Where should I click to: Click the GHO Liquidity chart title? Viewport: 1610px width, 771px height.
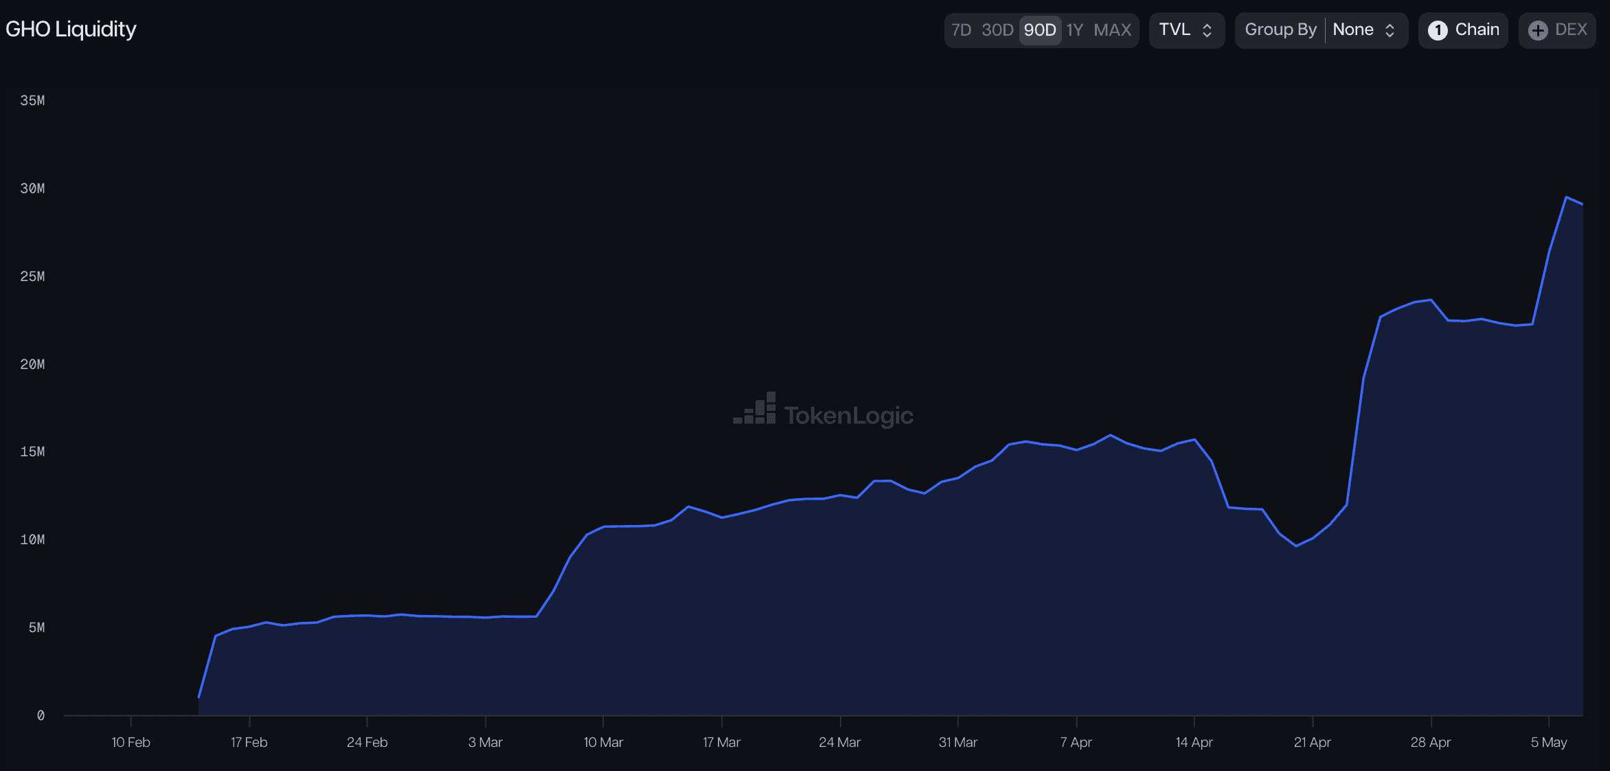[x=71, y=29]
